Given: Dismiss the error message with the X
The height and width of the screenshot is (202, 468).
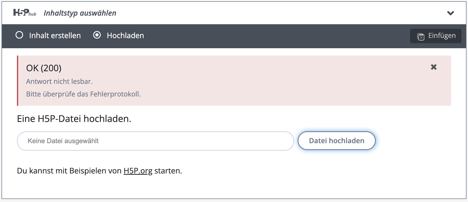Looking at the screenshot, I should (434, 67).
